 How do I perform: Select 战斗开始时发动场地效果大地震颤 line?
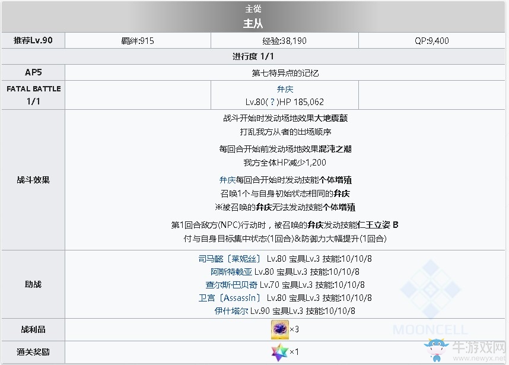[x=285, y=118]
